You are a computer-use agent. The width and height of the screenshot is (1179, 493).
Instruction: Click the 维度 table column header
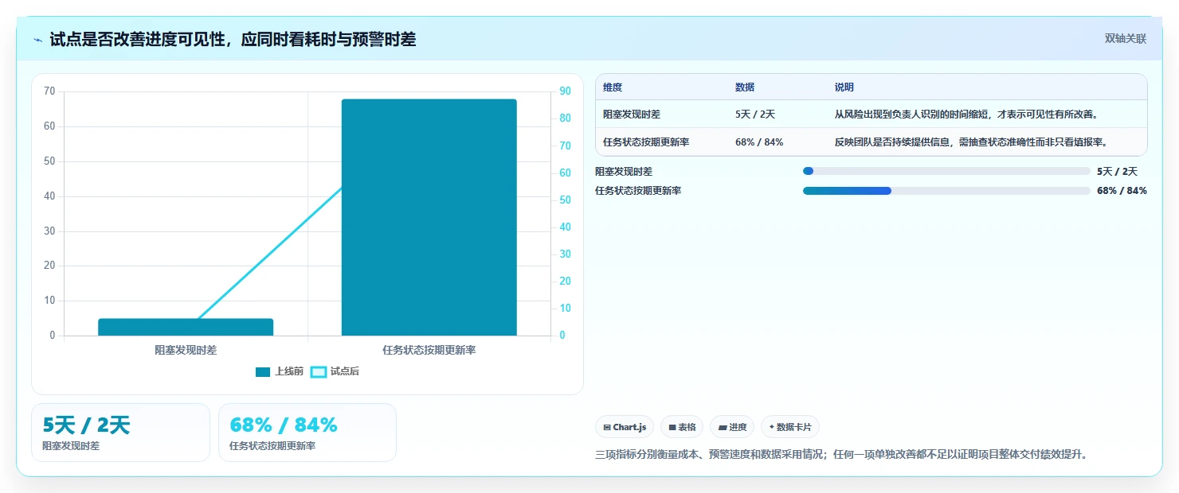click(613, 87)
